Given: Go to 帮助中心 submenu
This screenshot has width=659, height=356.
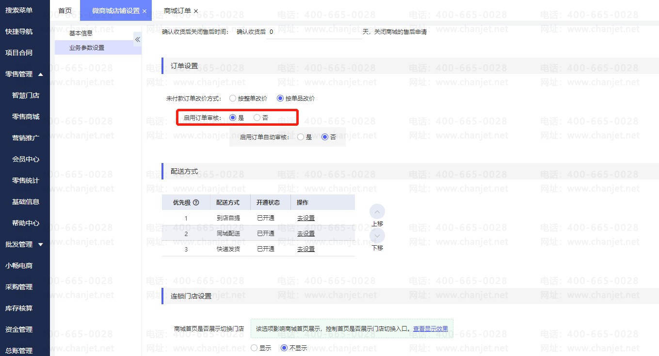Looking at the screenshot, I should tap(25, 223).
